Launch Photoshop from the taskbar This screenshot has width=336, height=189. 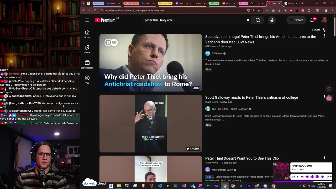tap(208, 186)
